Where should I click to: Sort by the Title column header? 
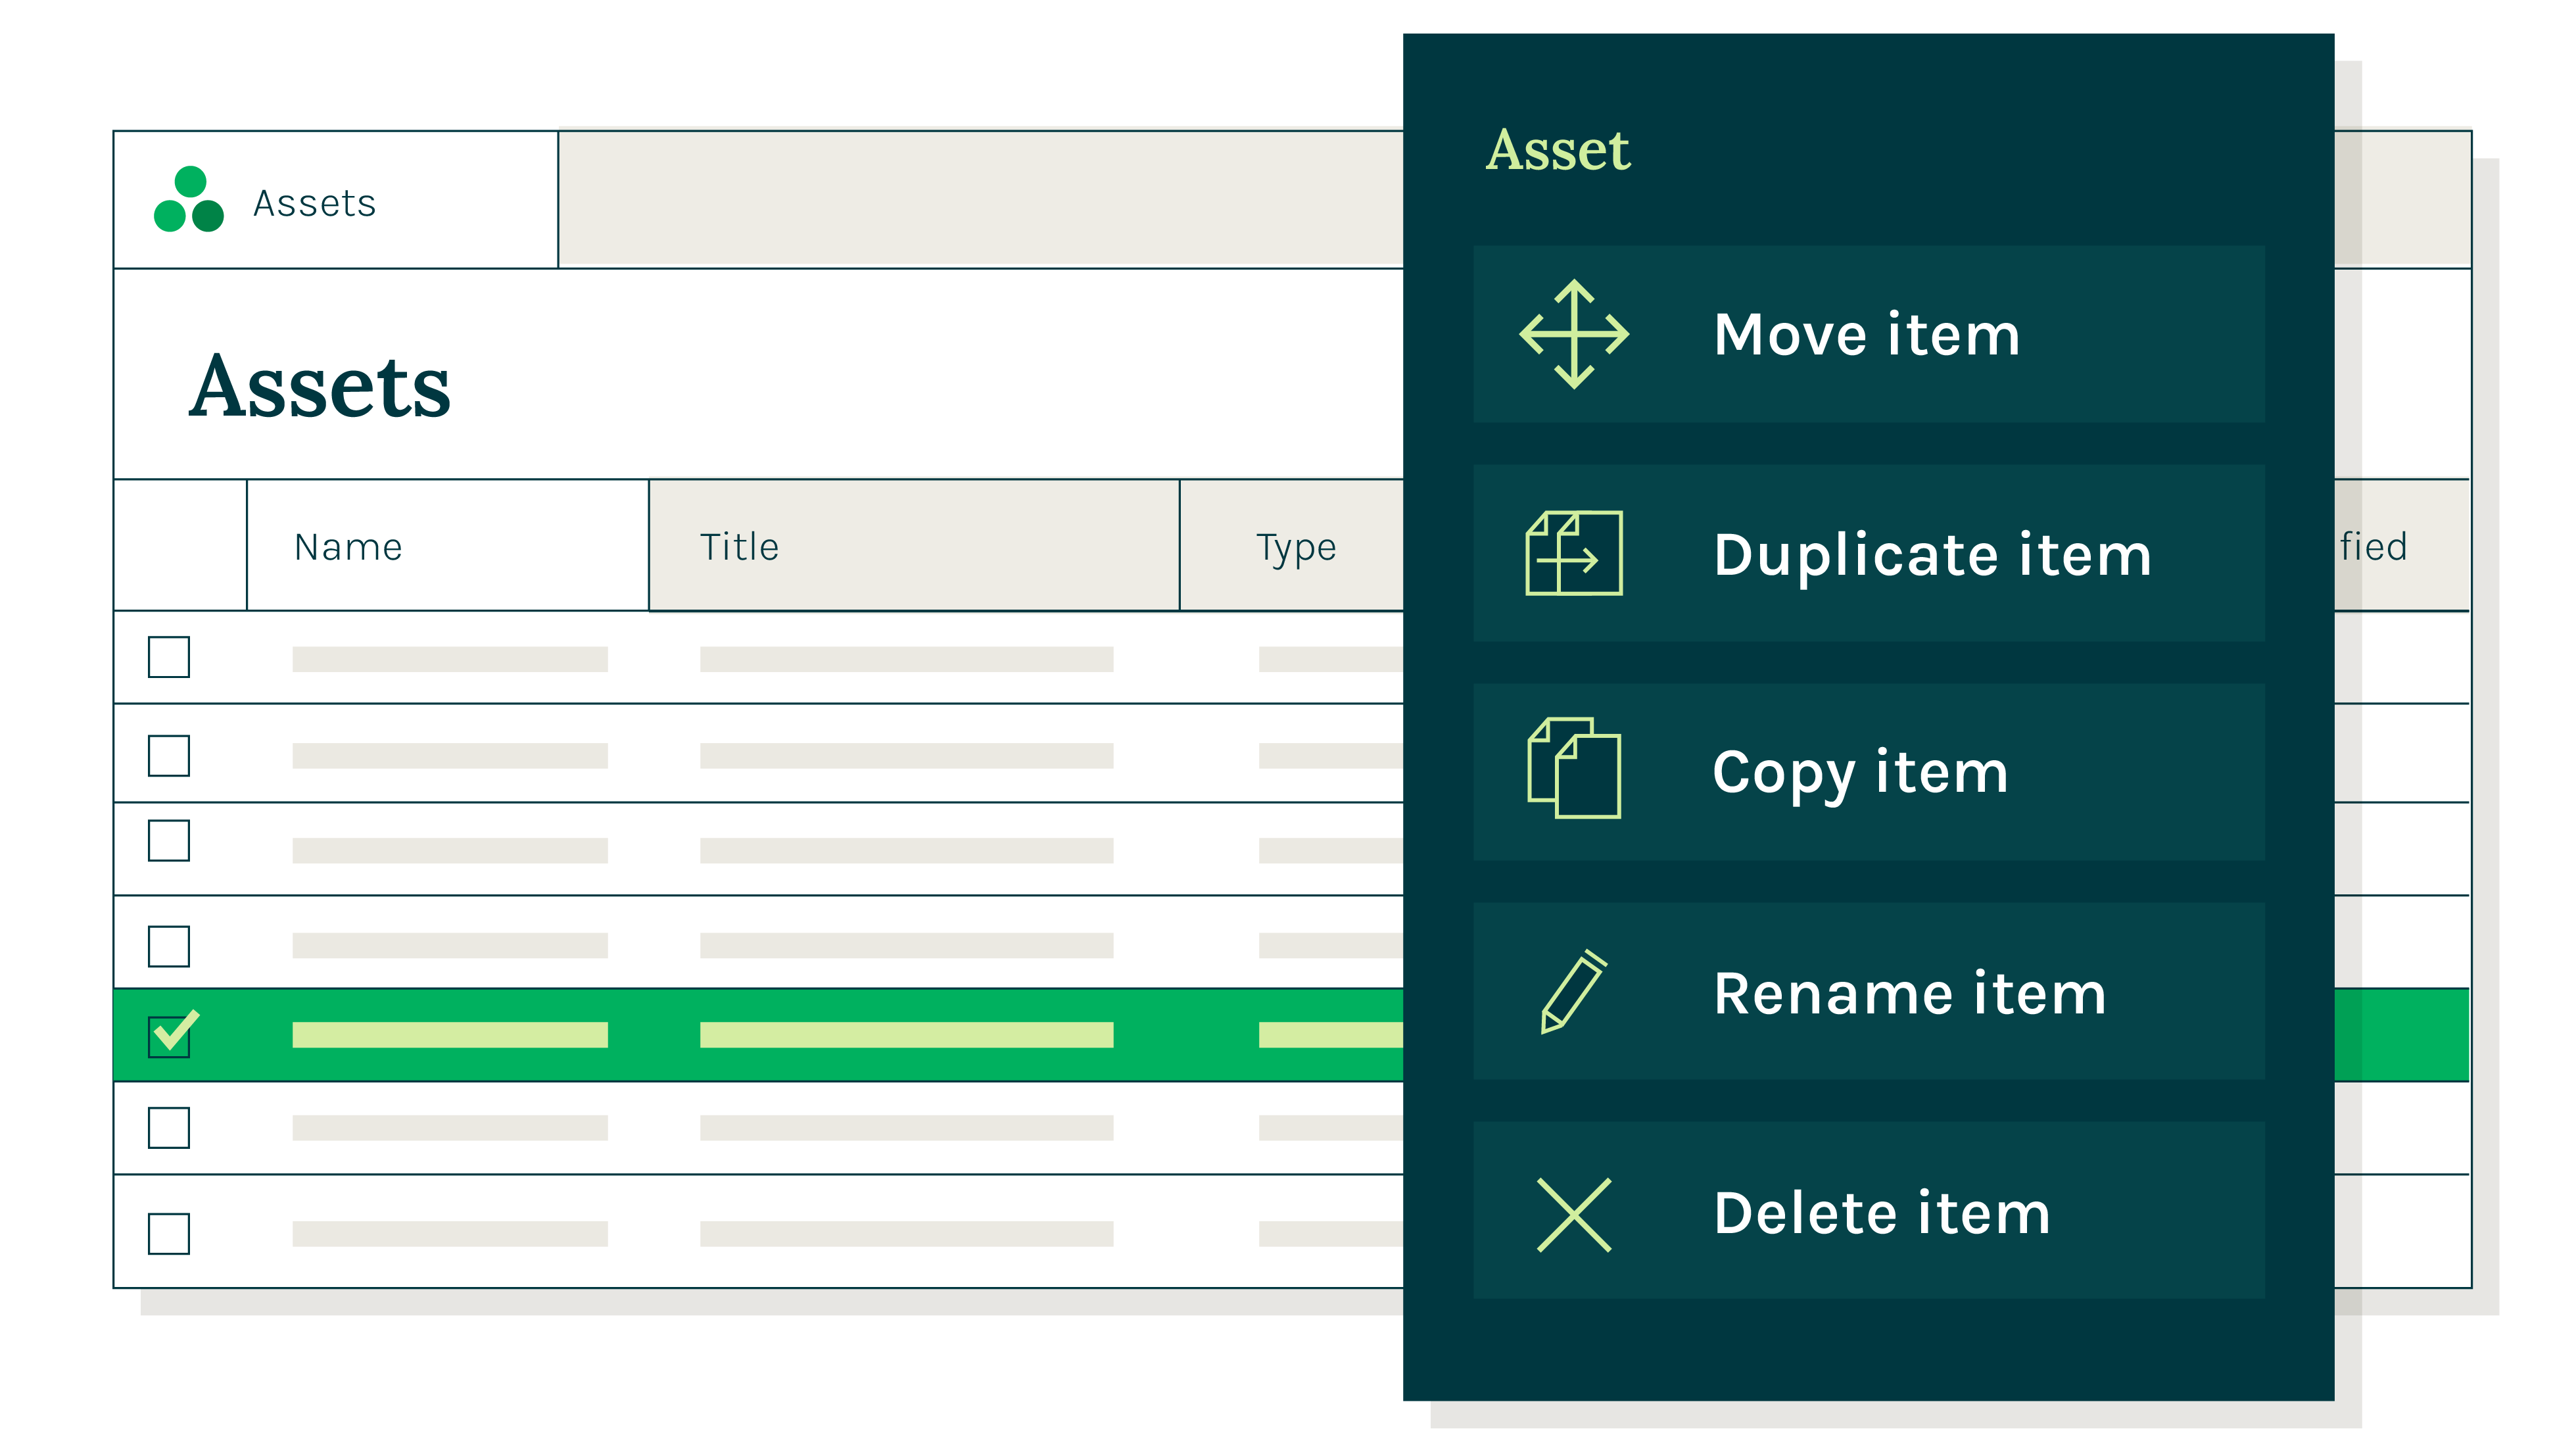pyautogui.click(x=739, y=547)
